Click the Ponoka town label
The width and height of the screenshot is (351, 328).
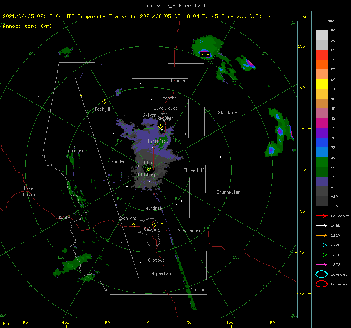pos(178,80)
